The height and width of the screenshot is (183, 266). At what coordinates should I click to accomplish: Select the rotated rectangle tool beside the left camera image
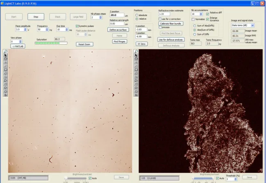coord(5,73)
